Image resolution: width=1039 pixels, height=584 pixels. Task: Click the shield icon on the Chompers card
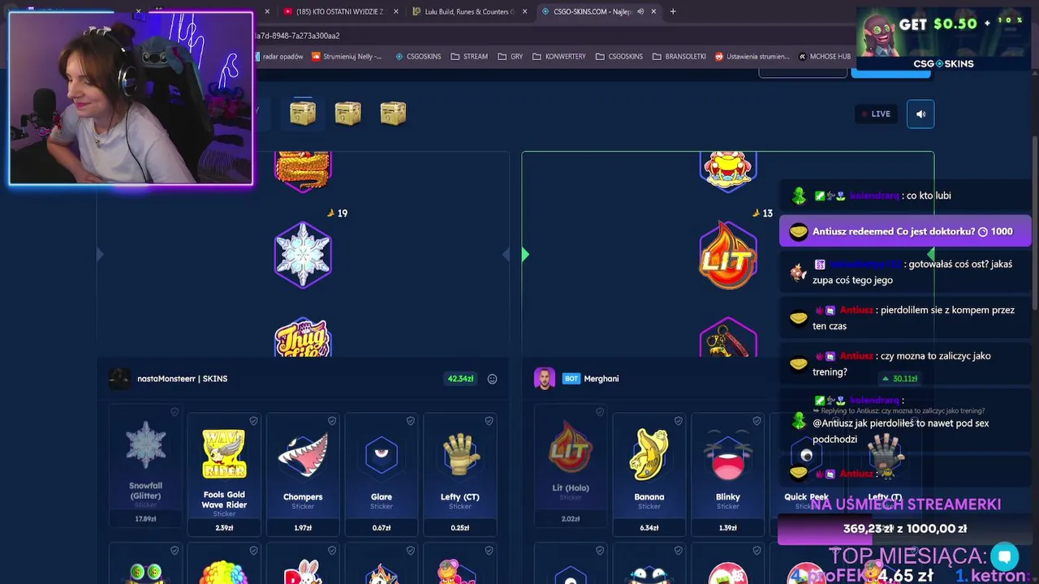pos(332,421)
